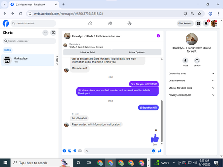Expand the Customise chat section
223x167 pixels.
[191, 73]
